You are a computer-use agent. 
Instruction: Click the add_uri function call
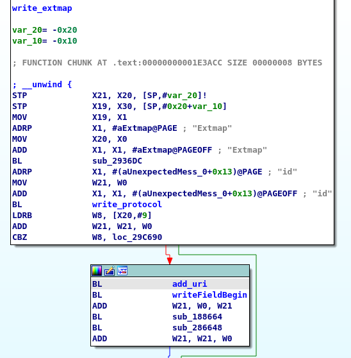tap(190, 284)
